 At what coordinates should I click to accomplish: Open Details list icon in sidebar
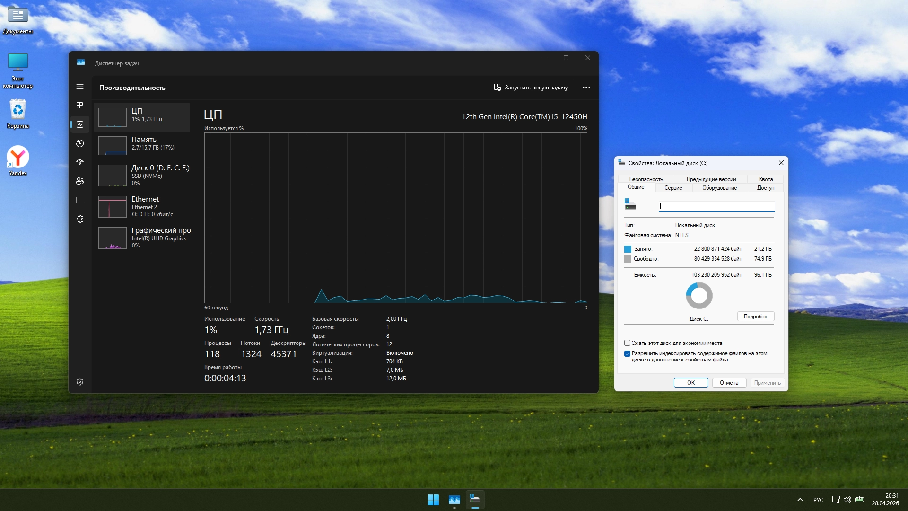tap(80, 200)
